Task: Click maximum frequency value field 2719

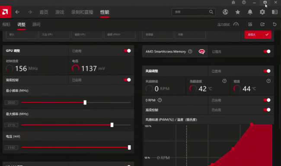Action: [x=11, y=125]
